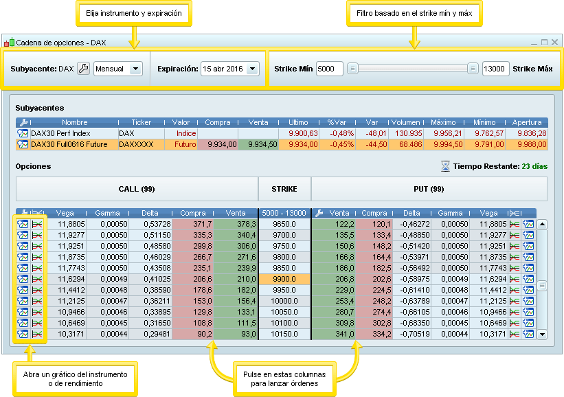
Task: Click put Venta 122,2 at strike 9650.0
Action: 333,225
